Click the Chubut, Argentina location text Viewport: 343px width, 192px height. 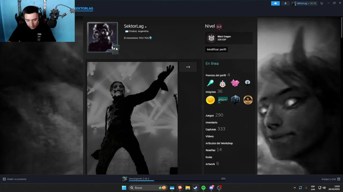point(139,31)
